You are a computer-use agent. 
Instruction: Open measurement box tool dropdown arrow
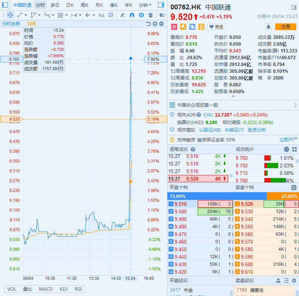point(66,15)
